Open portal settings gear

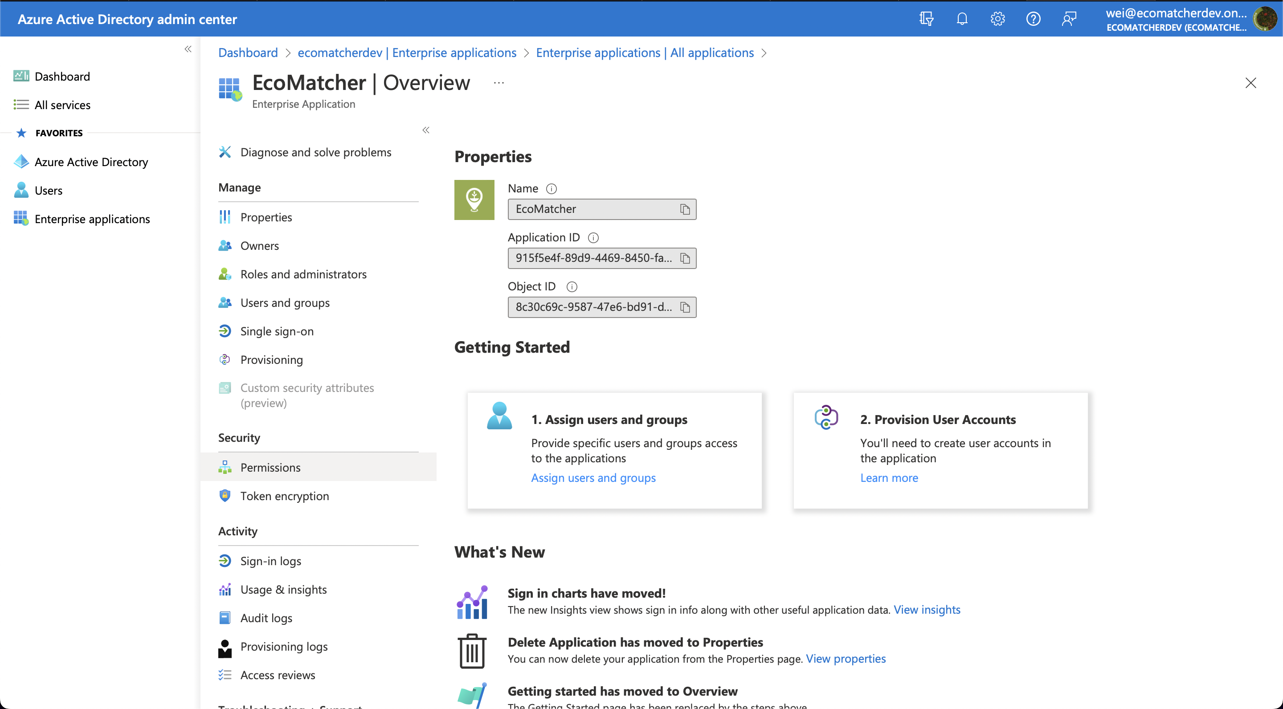[997, 19]
